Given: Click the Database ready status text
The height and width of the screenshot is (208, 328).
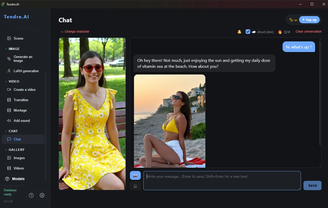Looking at the screenshot, I should coord(10,192).
